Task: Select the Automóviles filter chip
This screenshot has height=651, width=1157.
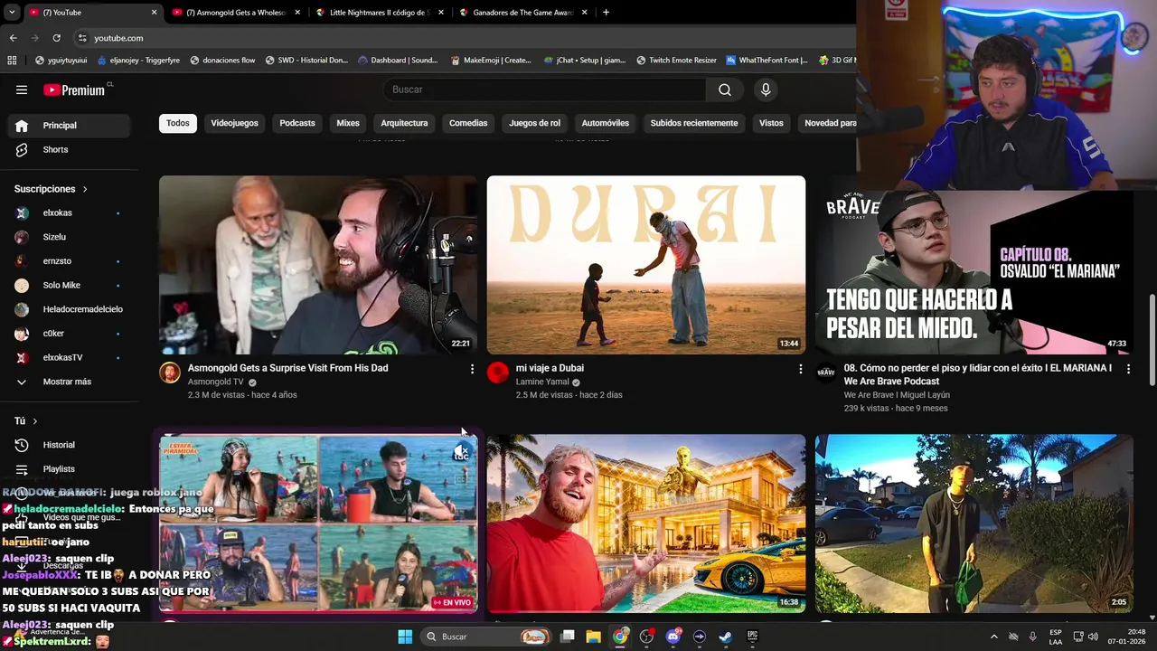Action: (x=605, y=123)
